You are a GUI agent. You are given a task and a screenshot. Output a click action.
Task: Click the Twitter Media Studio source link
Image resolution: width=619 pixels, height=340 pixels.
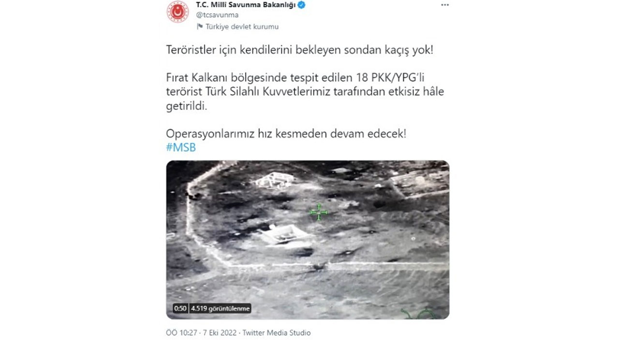(x=277, y=333)
